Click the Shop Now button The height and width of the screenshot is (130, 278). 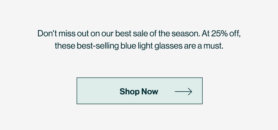click(x=140, y=91)
